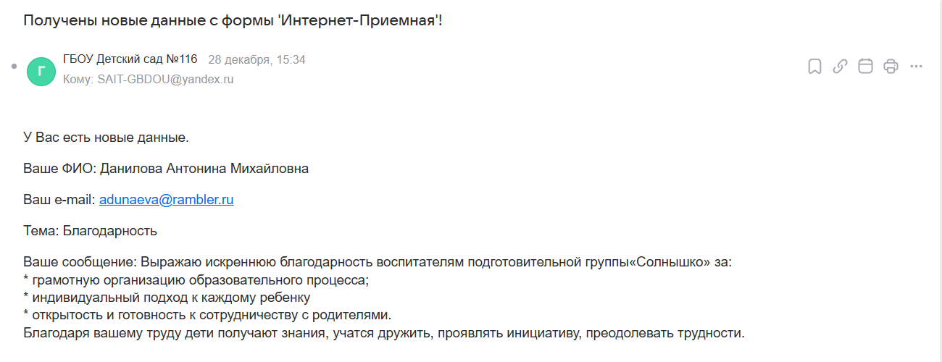Click the 'Тема: Благодарность' line

click(x=91, y=231)
